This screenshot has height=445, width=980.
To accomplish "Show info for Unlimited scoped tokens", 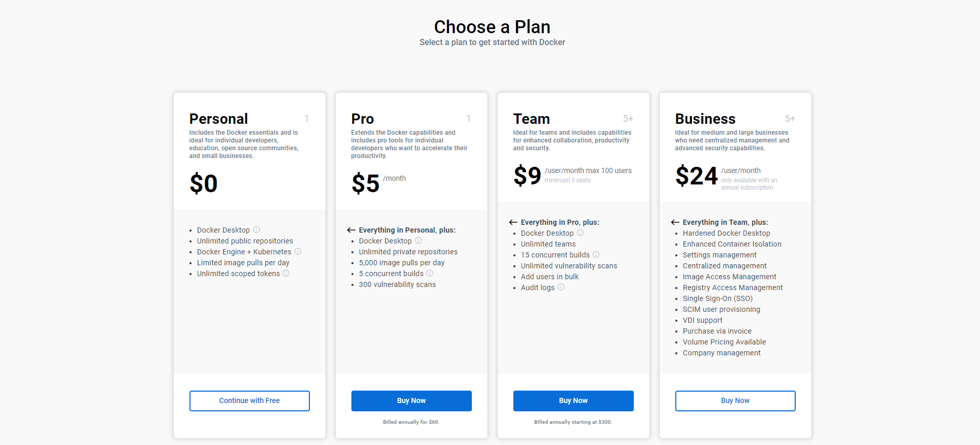I will pyautogui.click(x=286, y=273).
